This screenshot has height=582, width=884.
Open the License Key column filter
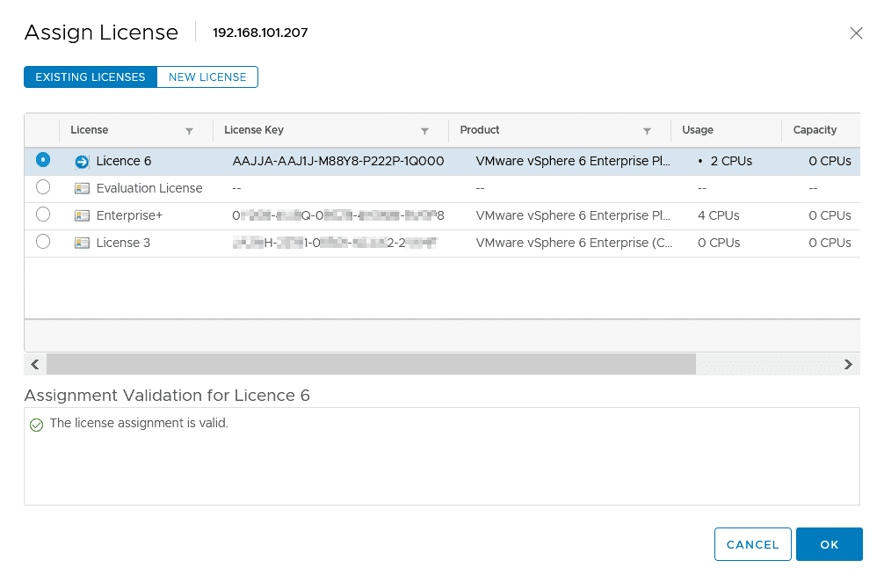(425, 131)
